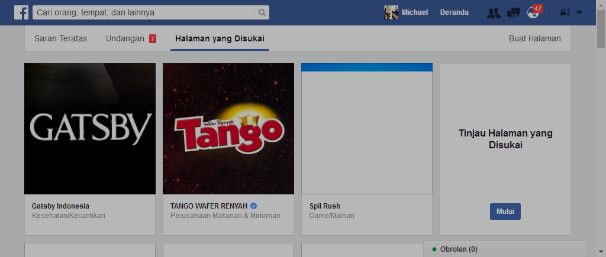Screen dimensions: 606x257
Task: Focus the search field 'Cari orang, tempat'
Action: pos(144,12)
